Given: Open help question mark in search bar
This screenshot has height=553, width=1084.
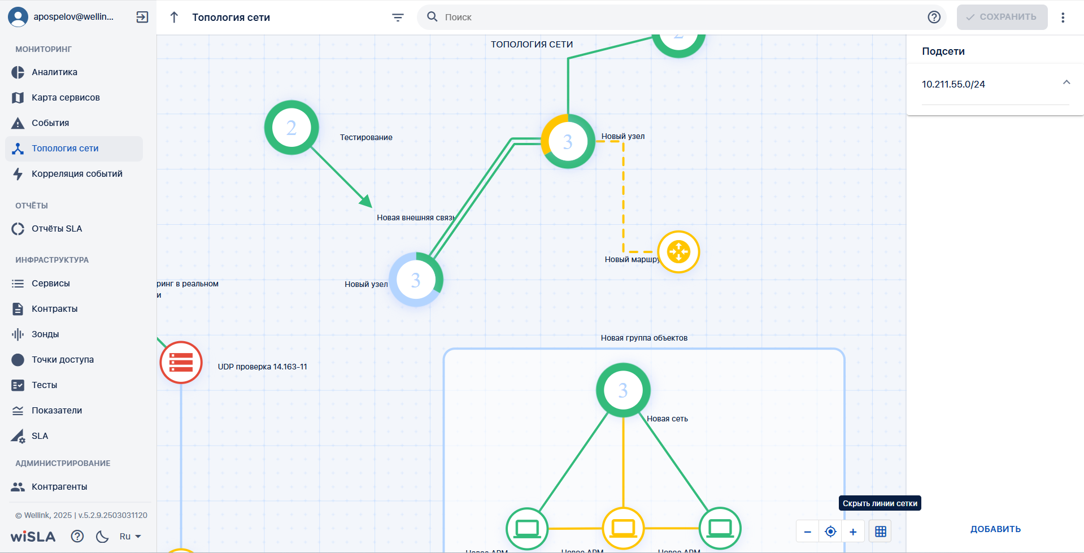Looking at the screenshot, I should pyautogui.click(x=934, y=17).
